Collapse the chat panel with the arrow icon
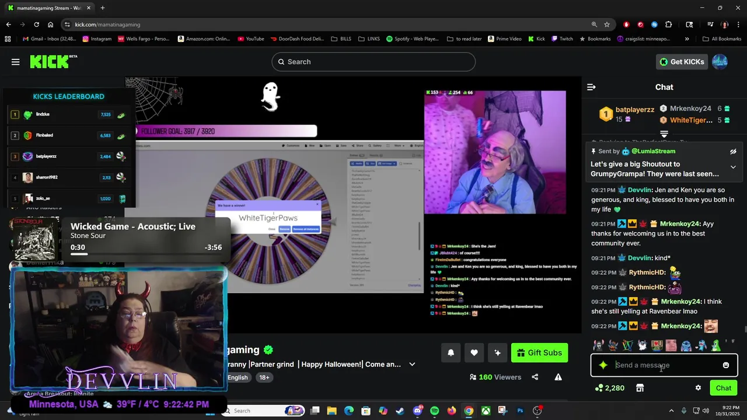Screen dimensions: 747x420 [591, 87]
